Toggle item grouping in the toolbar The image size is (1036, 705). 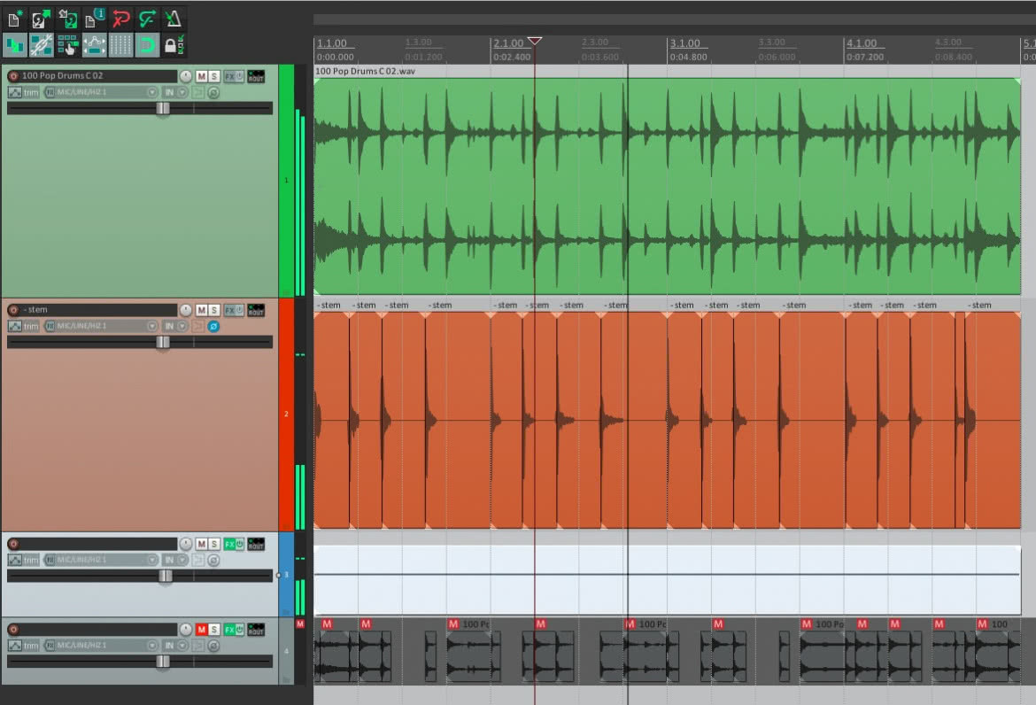click(x=41, y=45)
